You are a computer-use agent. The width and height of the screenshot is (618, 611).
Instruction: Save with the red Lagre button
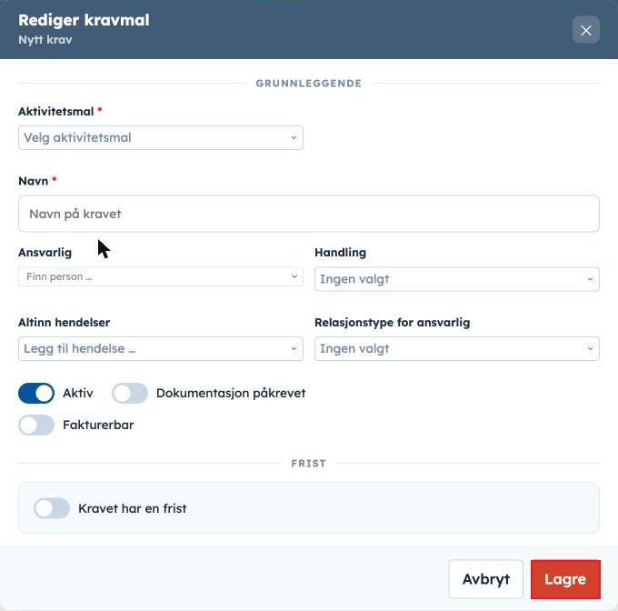point(565,579)
